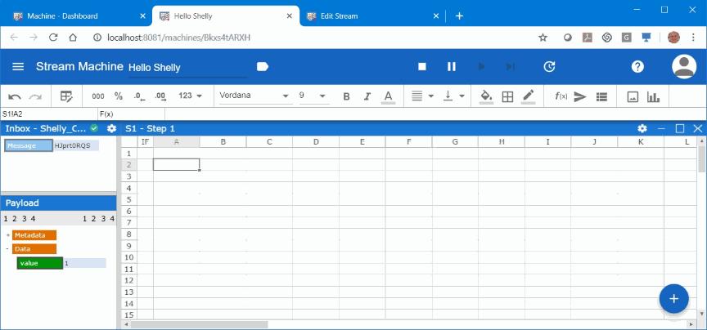Collapse the Data tree node
The width and height of the screenshot is (707, 330).
(7, 249)
